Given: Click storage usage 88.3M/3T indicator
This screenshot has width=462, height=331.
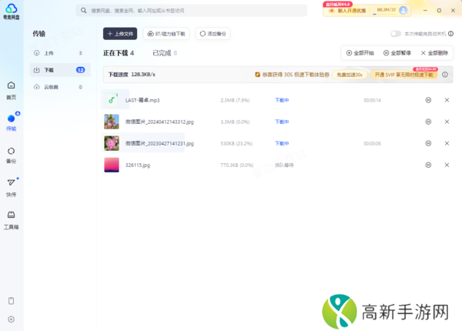Looking at the screenshot, I should click(x=386, y=10).
